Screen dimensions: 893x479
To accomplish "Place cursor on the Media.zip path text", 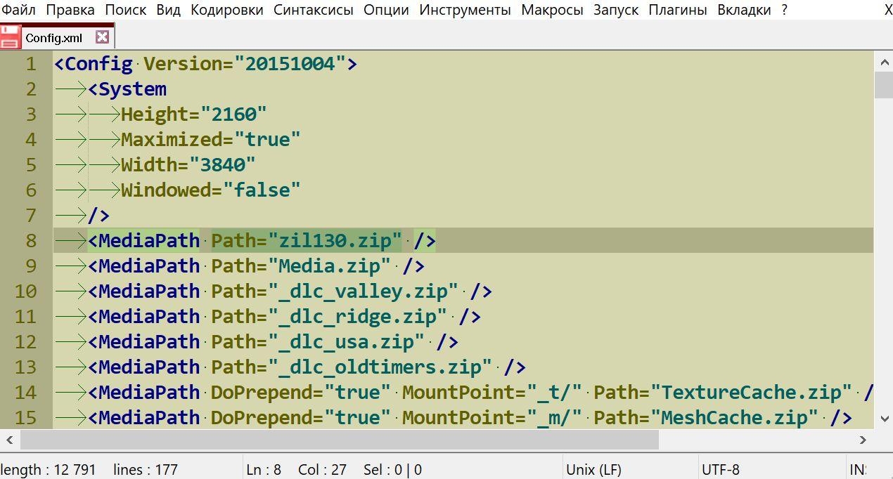I will pos(334,266).
